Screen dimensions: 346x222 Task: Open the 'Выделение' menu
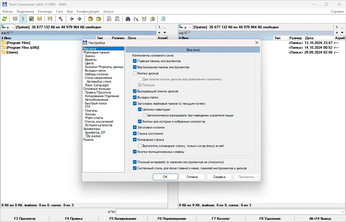pyautogui.click(x=25, y=12)
